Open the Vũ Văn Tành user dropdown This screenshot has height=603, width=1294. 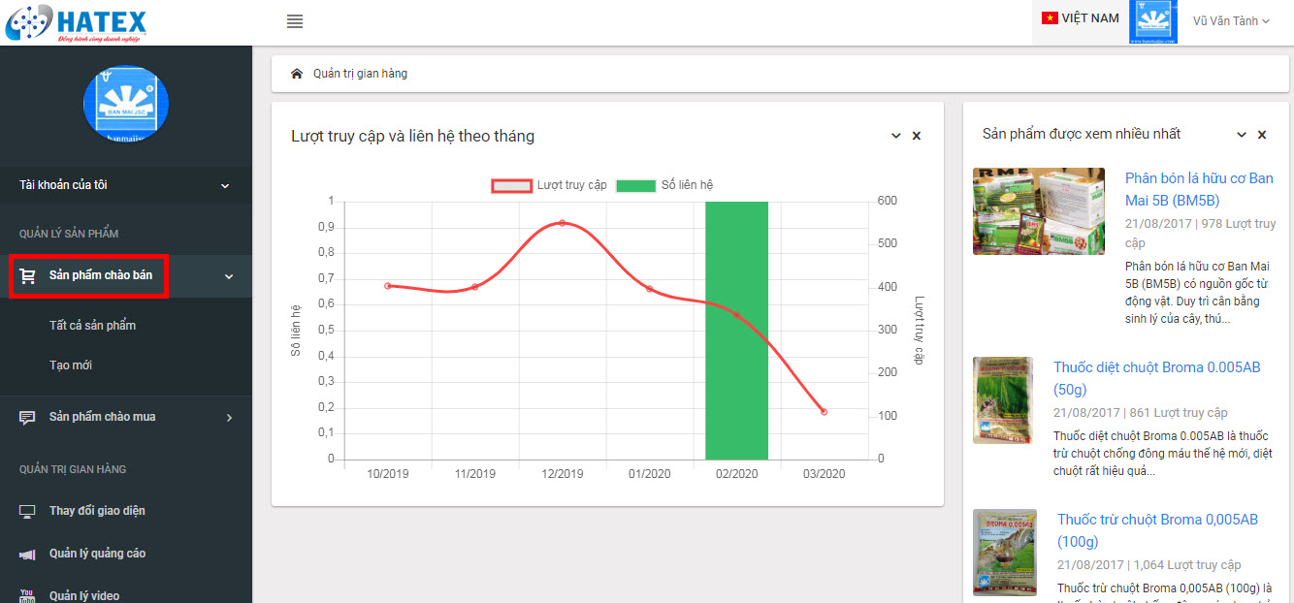point(1231,21)
